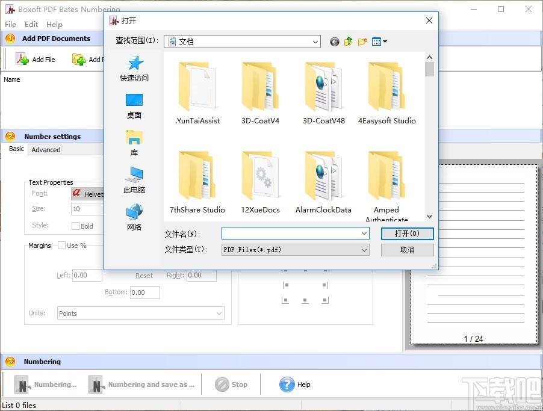The image size is (543, 411).
Task: Click the Name column header
Action: tap(12, 79)
